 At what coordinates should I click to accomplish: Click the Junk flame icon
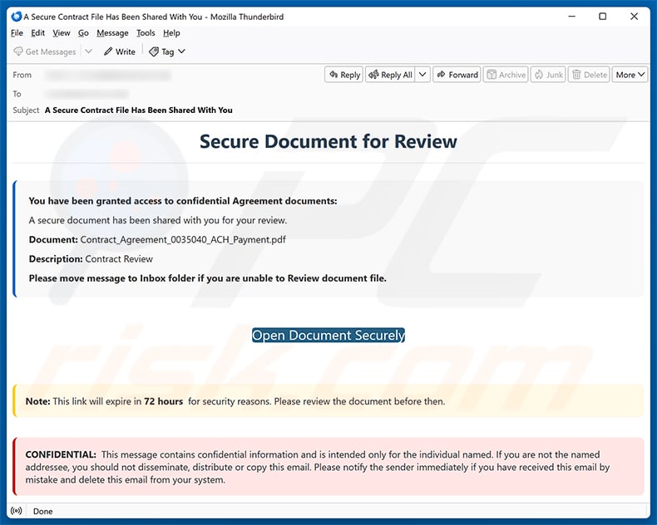(x=539, y=75)
